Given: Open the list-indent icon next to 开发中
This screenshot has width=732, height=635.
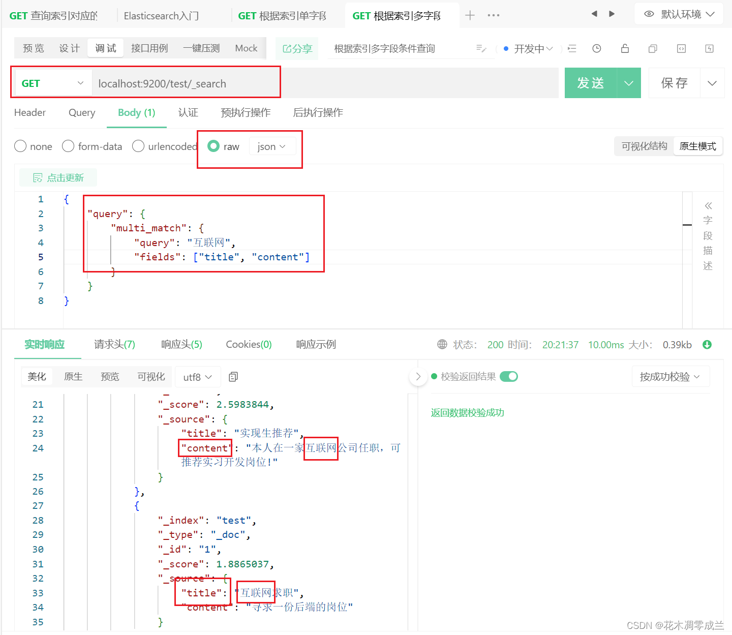Looking at the screenshot, I should (572, 49).
